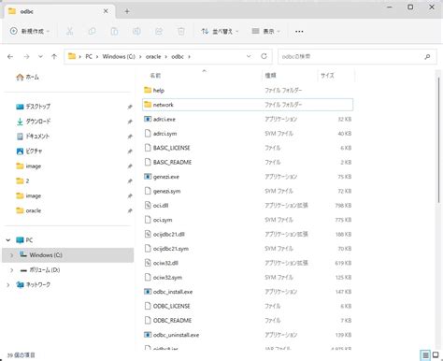
Task: Select ボリューム (D:) drive in tree
Action: 40,270
